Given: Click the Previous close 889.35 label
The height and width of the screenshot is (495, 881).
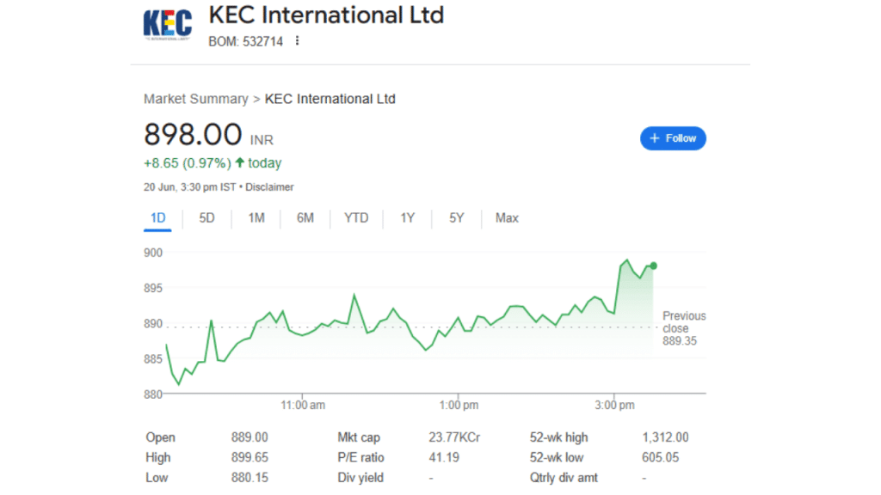Looking at the screenshot, I should (684, 328).
